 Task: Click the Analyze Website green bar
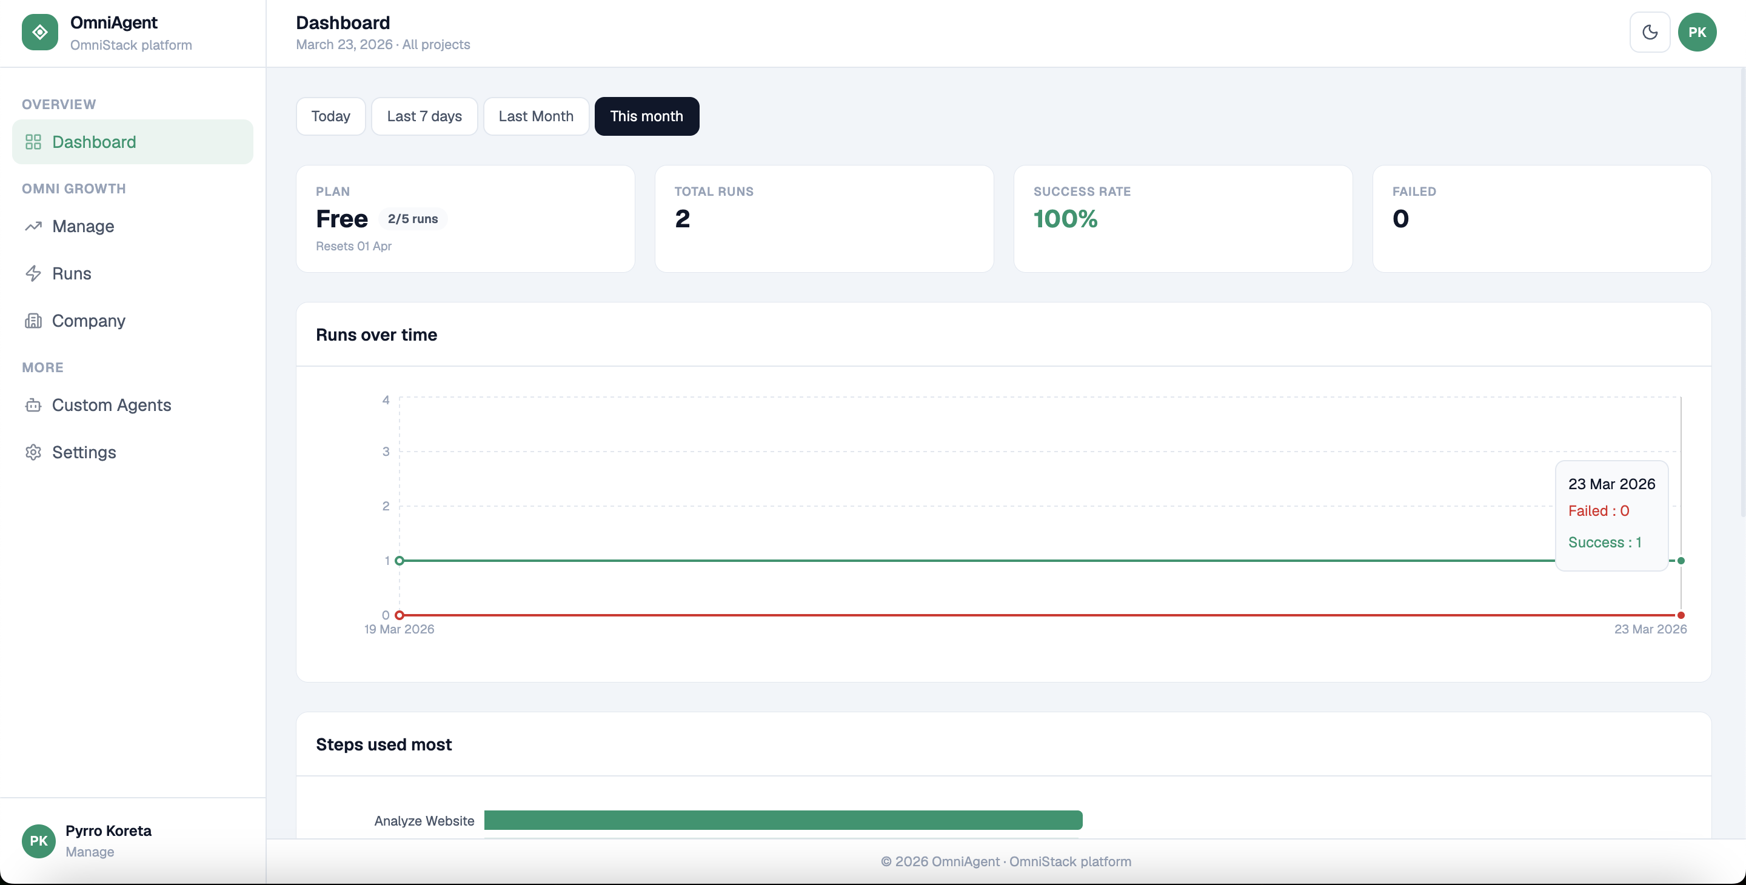[783, 820]
